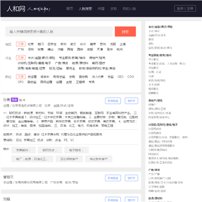The width and height of the screenshot is (202, 202).
Task: Choose 制药/医疗 industry filter
Action: click(x=99, y=63)
